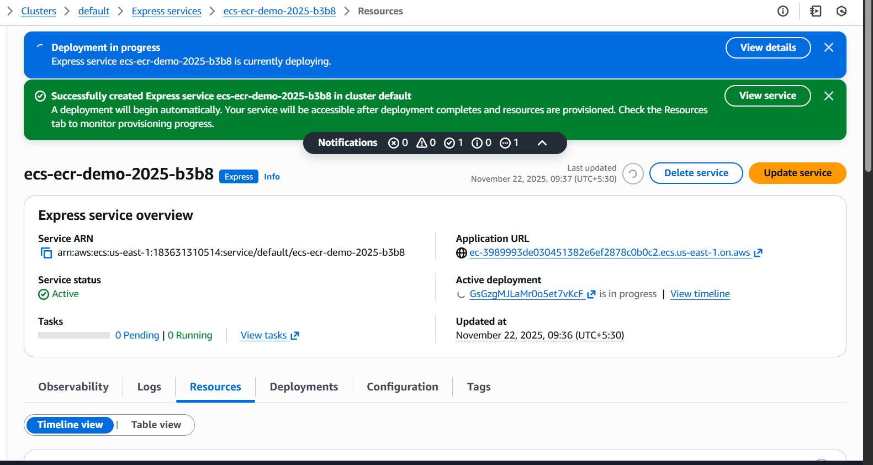Select the Resources tab
The height and width of the screenshot is (465, 873).
(x=215, y=387)
